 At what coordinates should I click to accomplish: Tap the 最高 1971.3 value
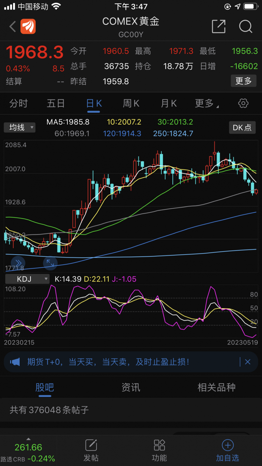click(181, 51)
